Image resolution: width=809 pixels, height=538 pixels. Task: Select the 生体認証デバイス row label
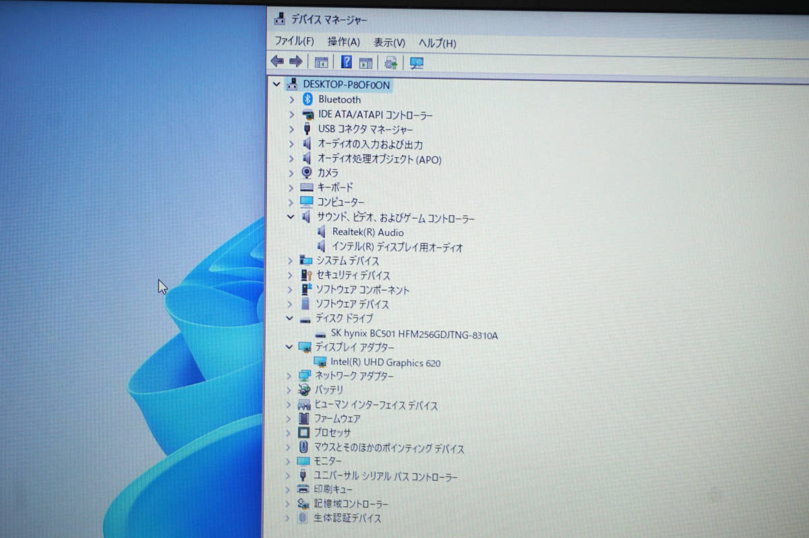pos(347,518)
